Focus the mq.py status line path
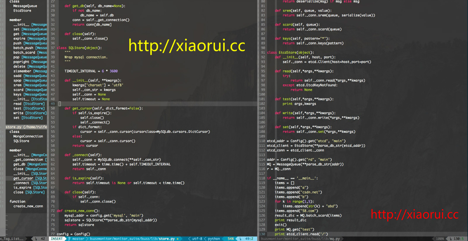 coord(300,239)
